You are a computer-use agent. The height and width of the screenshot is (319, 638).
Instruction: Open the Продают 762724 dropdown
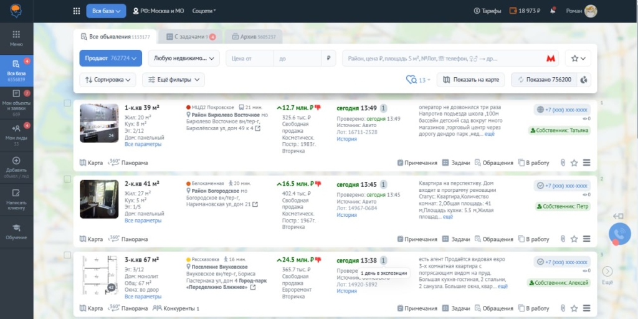(111, 58)
